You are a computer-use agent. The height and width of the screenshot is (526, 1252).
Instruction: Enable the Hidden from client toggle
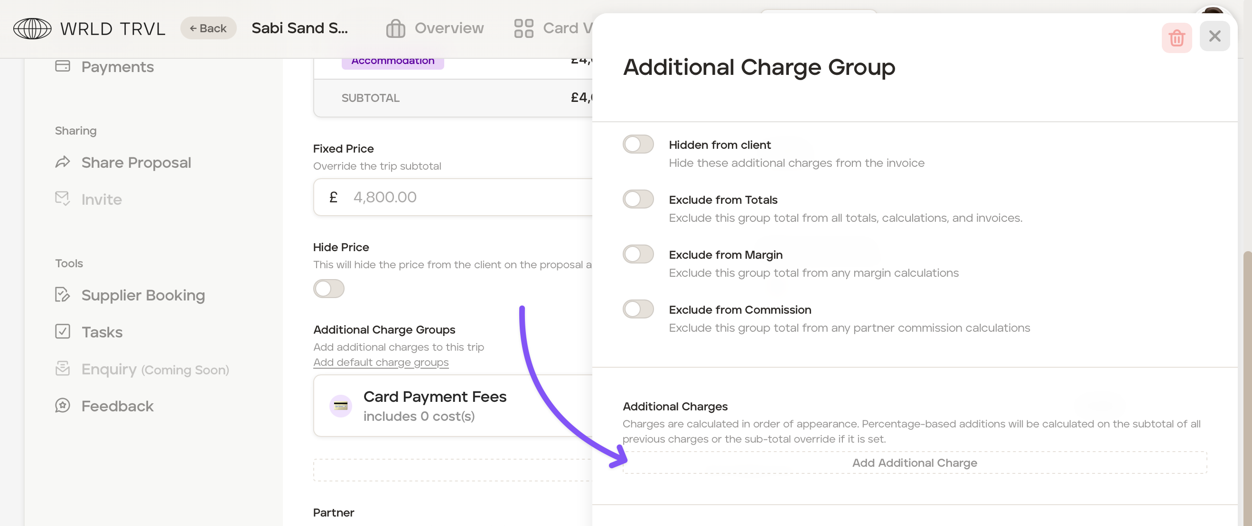tap(638, 144)
